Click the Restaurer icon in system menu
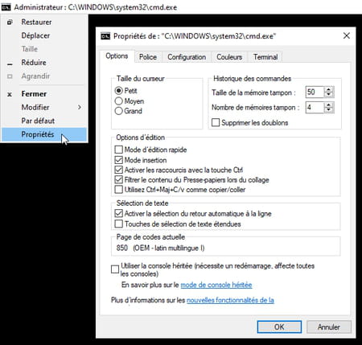The width and height of the screenshot is (362, 345). click(x=10, y=22)
